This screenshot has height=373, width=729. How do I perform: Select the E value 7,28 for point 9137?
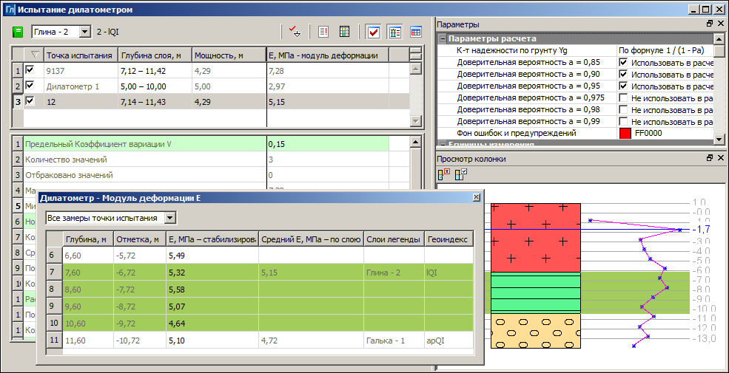coord(328,70)
